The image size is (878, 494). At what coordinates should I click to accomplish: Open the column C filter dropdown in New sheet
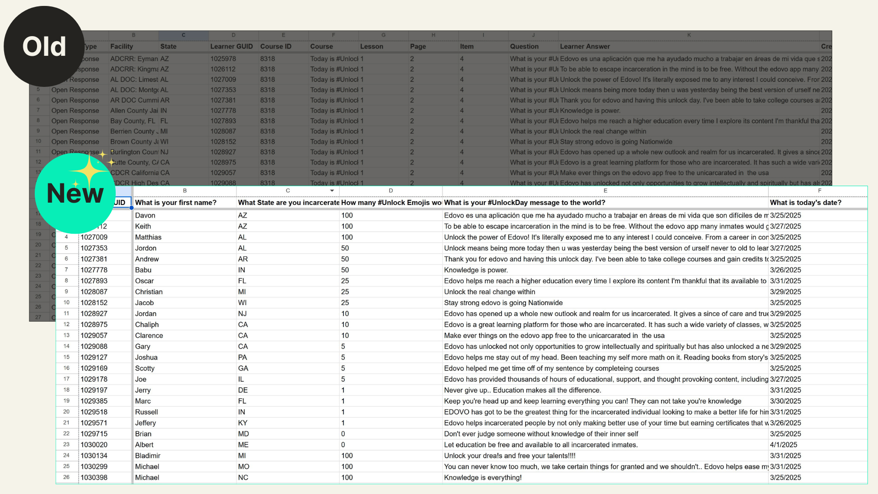pos(332,191)
